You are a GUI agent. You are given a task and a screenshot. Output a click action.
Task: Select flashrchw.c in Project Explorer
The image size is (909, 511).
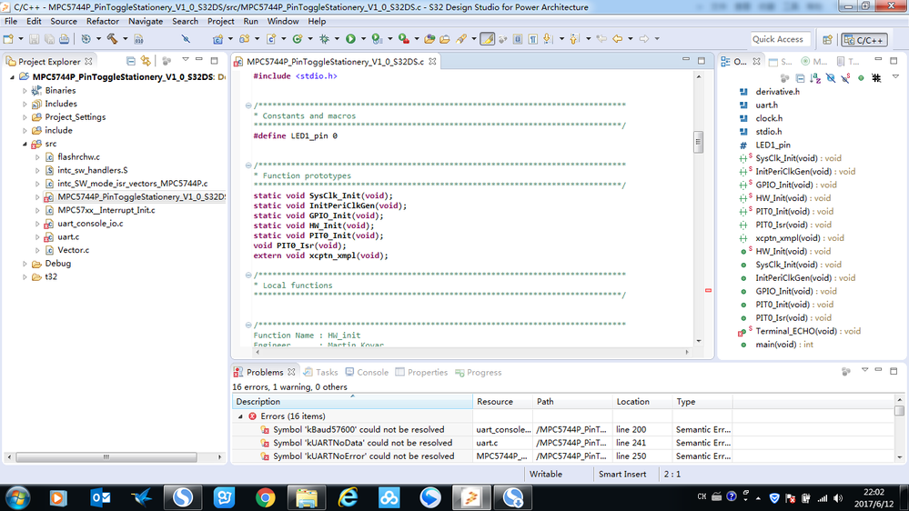pos(78,156)
